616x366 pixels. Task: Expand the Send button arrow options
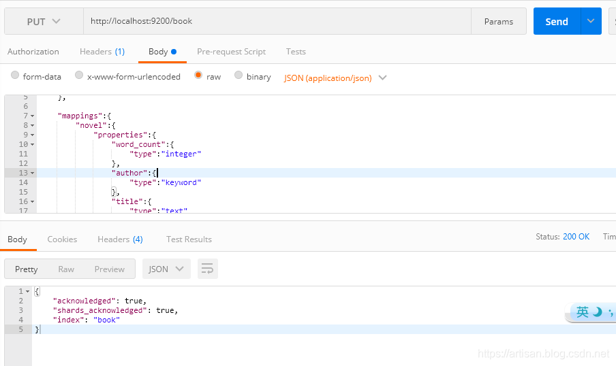(591, 21)
